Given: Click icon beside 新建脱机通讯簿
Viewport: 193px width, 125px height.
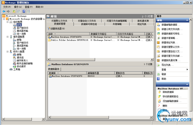Looking at the screenshot, I should 159,60.
